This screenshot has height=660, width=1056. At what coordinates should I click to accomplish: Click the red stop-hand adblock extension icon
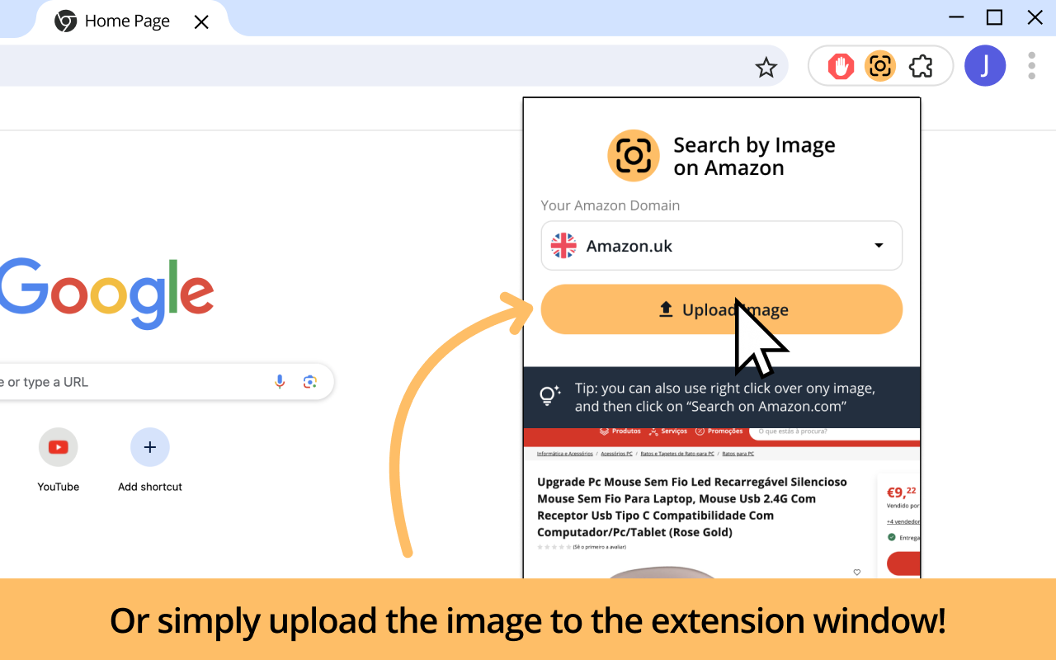point(841,66)
